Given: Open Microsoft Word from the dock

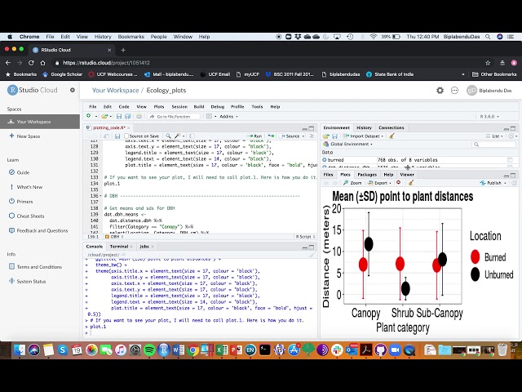Looking at the screenshot, I should coord(178,350).
